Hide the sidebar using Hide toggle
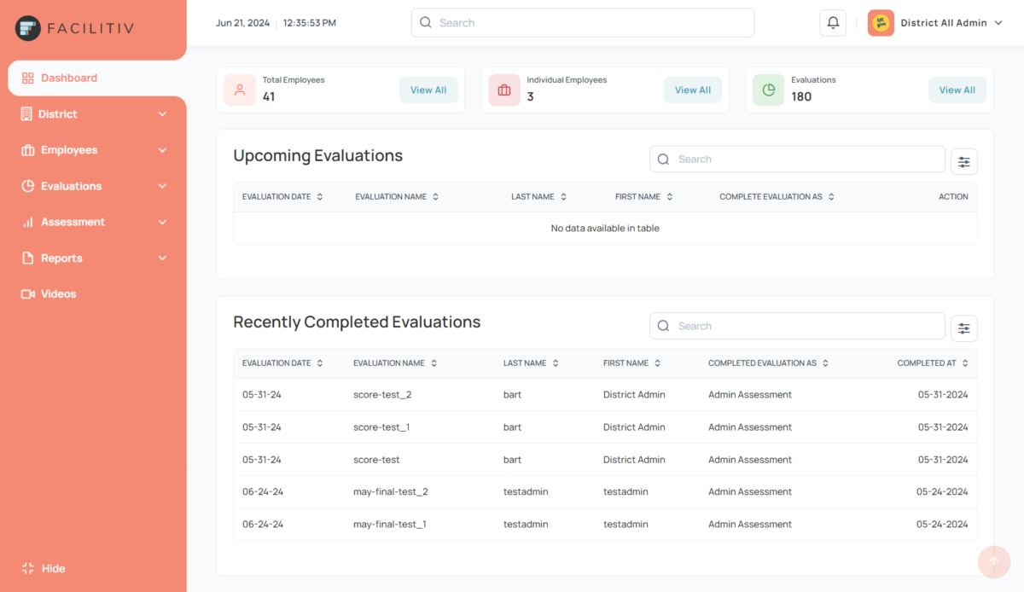This screenshot has width=1024, height=592. click(x=44, y=568)
